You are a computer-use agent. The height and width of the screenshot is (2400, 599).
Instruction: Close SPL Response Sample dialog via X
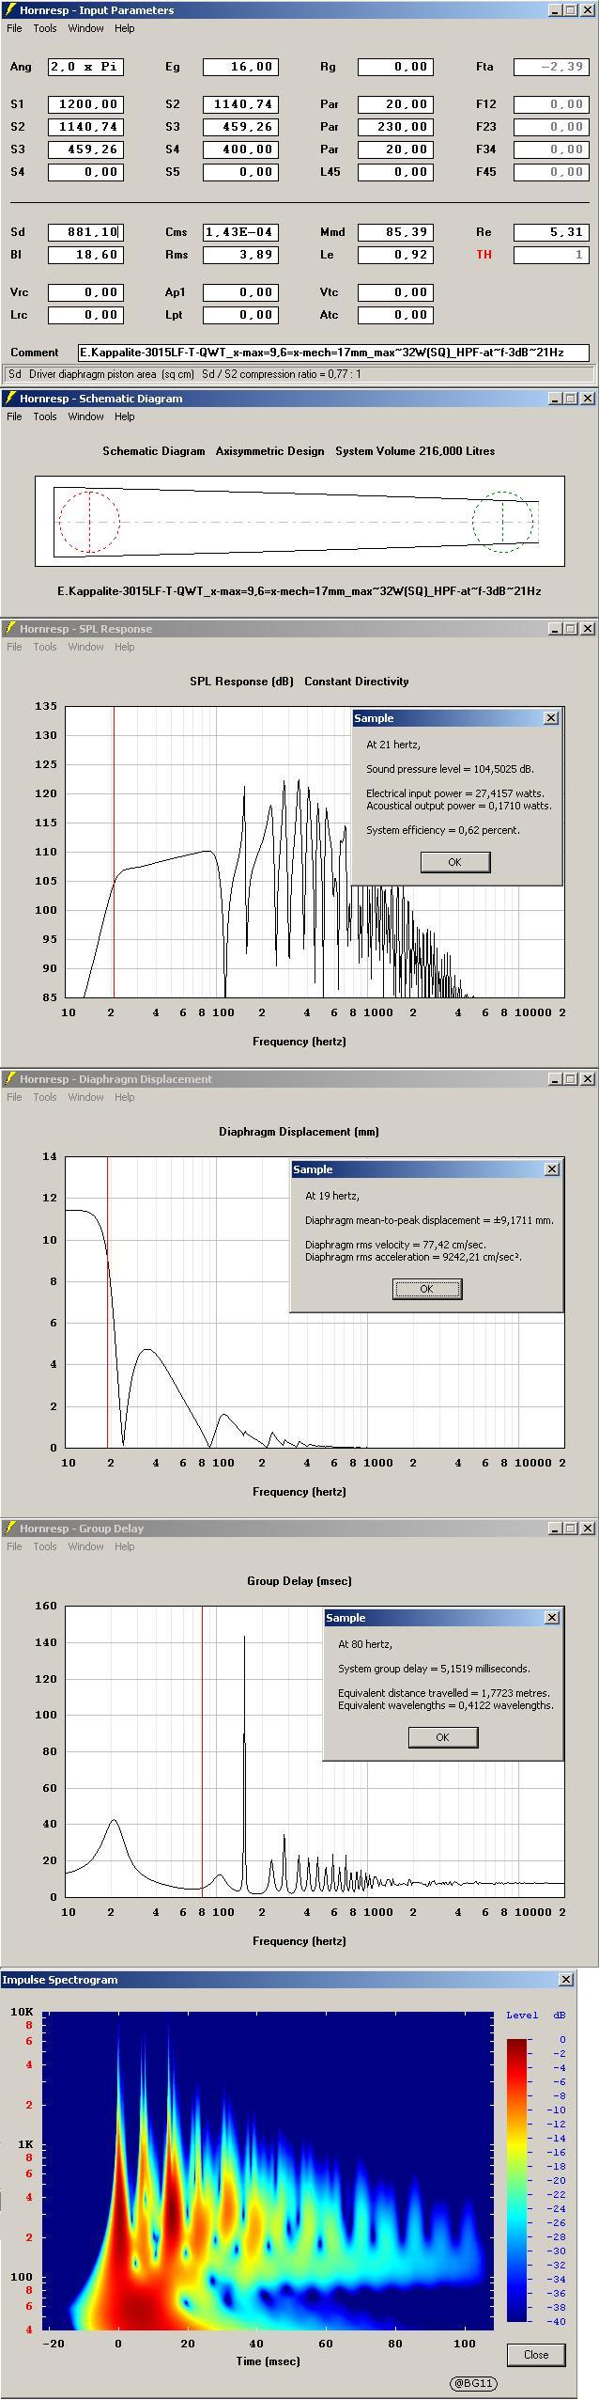(x=551, y=718)
